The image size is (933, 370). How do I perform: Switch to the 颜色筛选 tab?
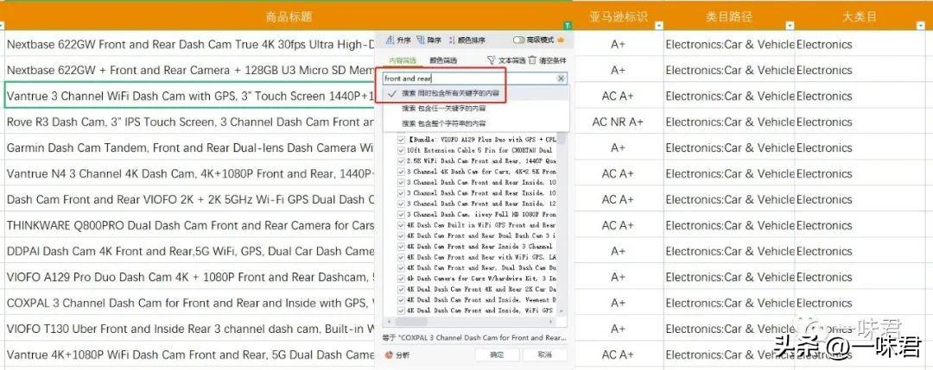[442, 60]
